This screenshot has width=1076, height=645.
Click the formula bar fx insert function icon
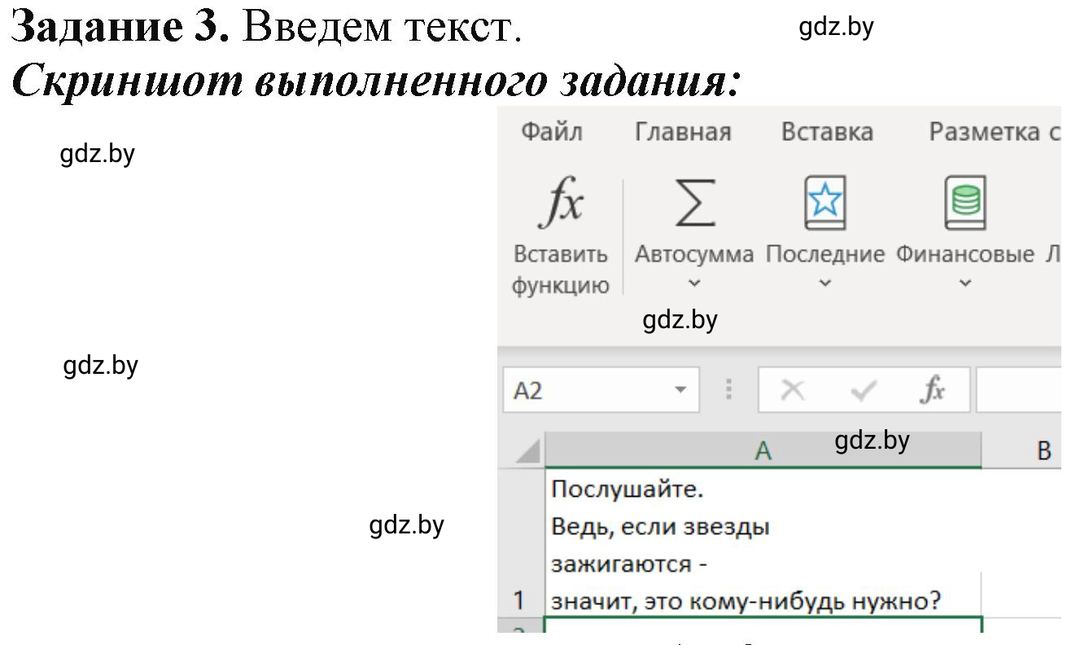(933, 391)
